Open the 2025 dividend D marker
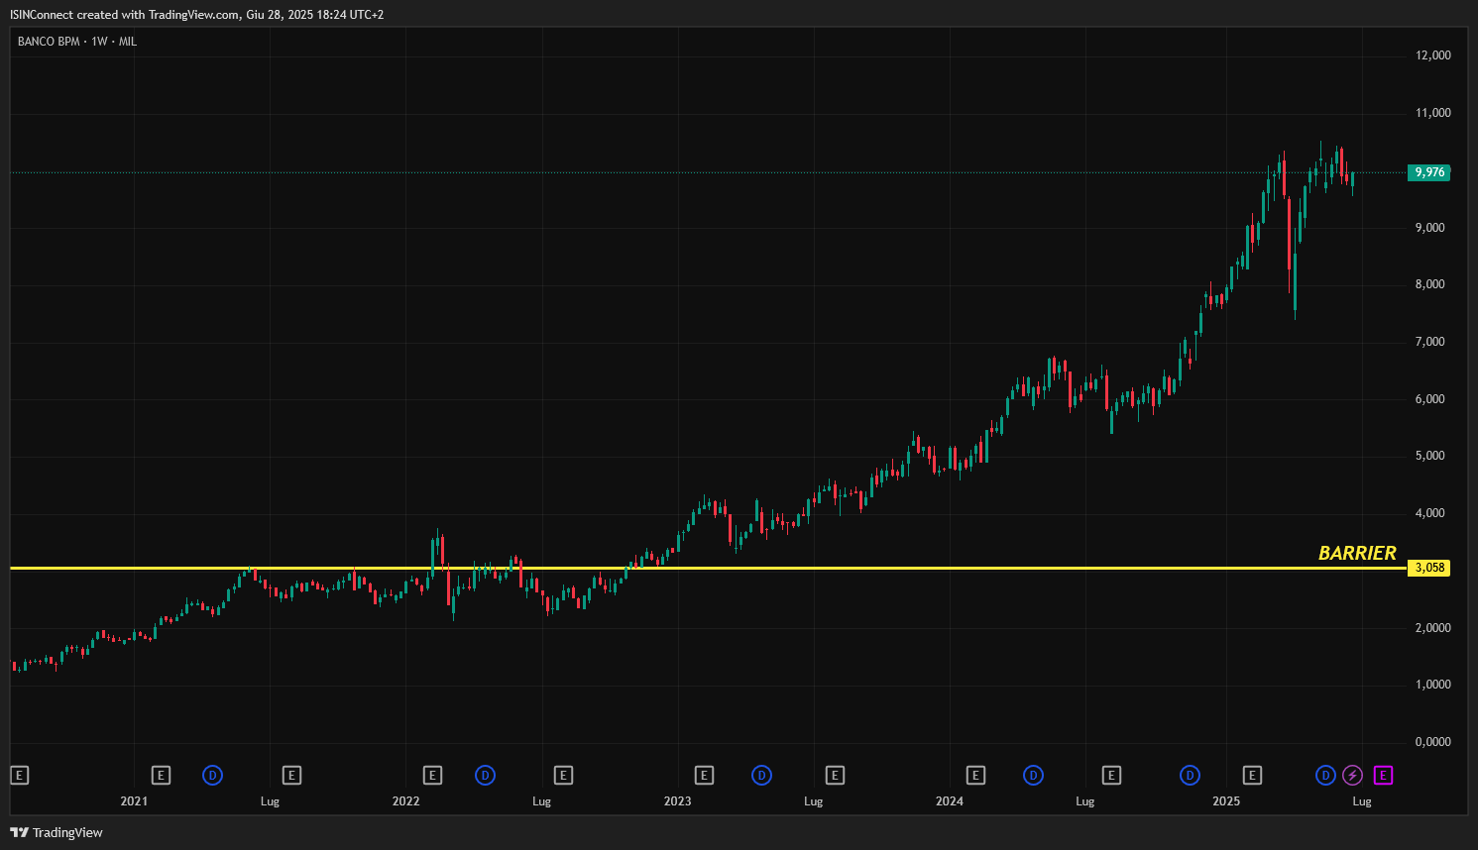The height and width of the screenshot is (850, 1478). 1325,776
